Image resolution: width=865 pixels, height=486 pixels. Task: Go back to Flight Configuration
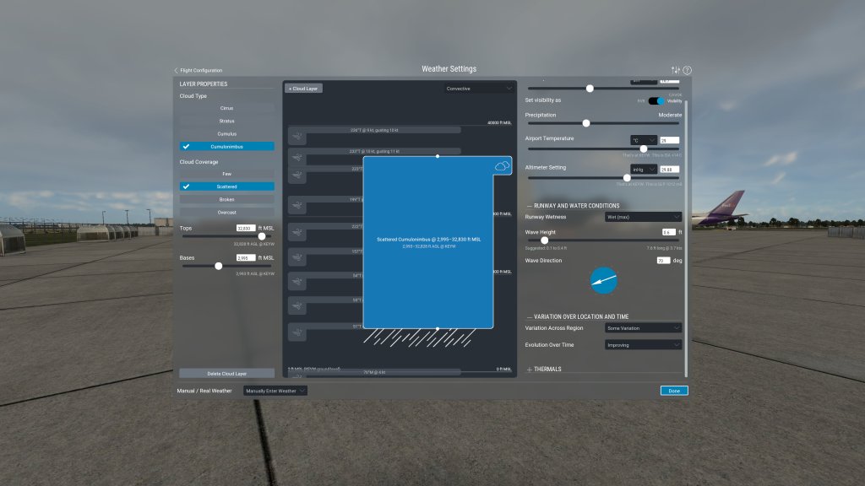point(199,70)
